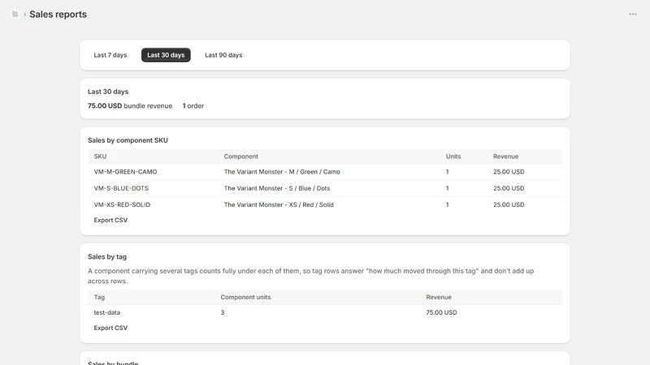Image resolution: width=650 pixels, height=365 pixels.
Task: Click component units value 3 for test-data
Action: point(223,312)
